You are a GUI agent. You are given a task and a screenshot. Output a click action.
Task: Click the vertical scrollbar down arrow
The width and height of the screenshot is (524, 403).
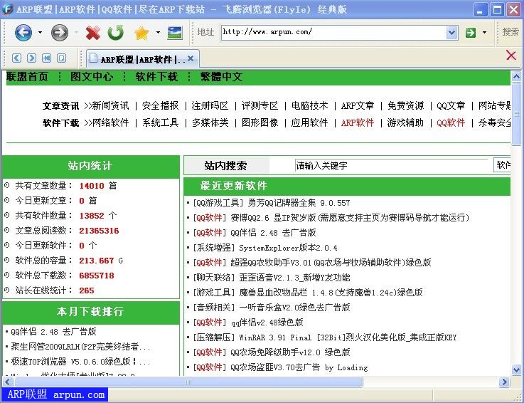click(x=516, y=370)
